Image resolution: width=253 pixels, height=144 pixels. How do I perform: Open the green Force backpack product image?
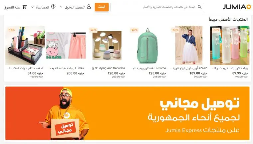148,46
